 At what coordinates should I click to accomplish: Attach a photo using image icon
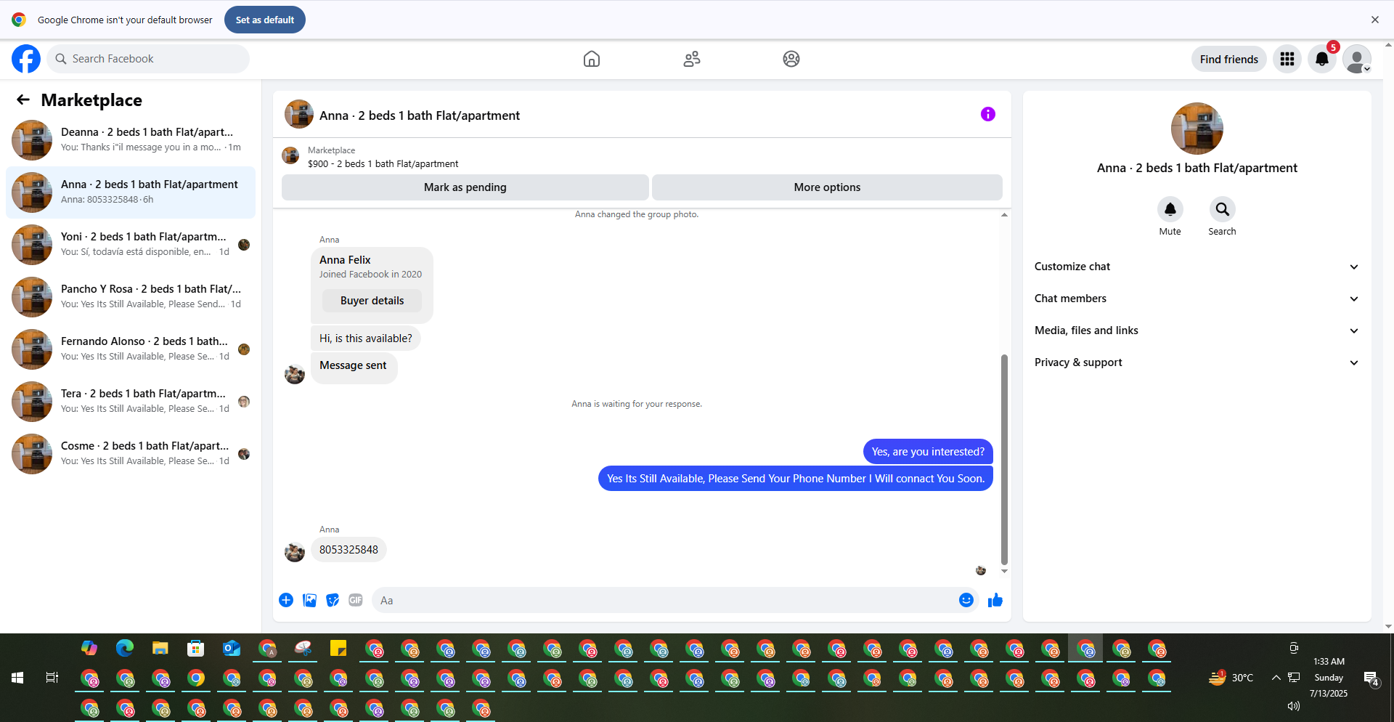(309, 600)
